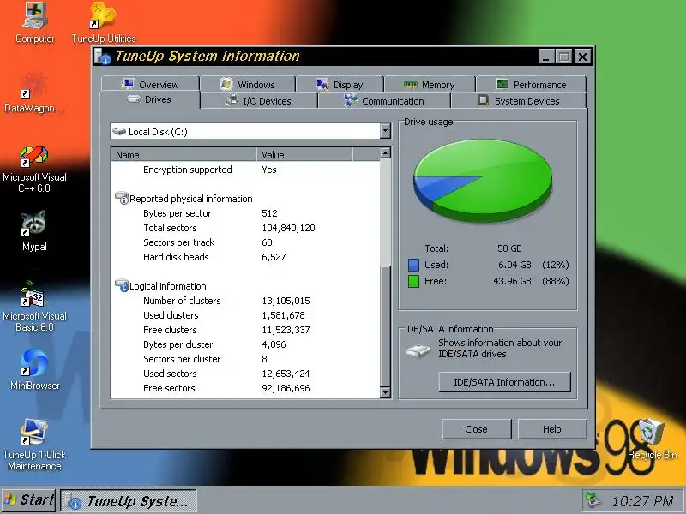Open the Display tab

click(340, 84)
